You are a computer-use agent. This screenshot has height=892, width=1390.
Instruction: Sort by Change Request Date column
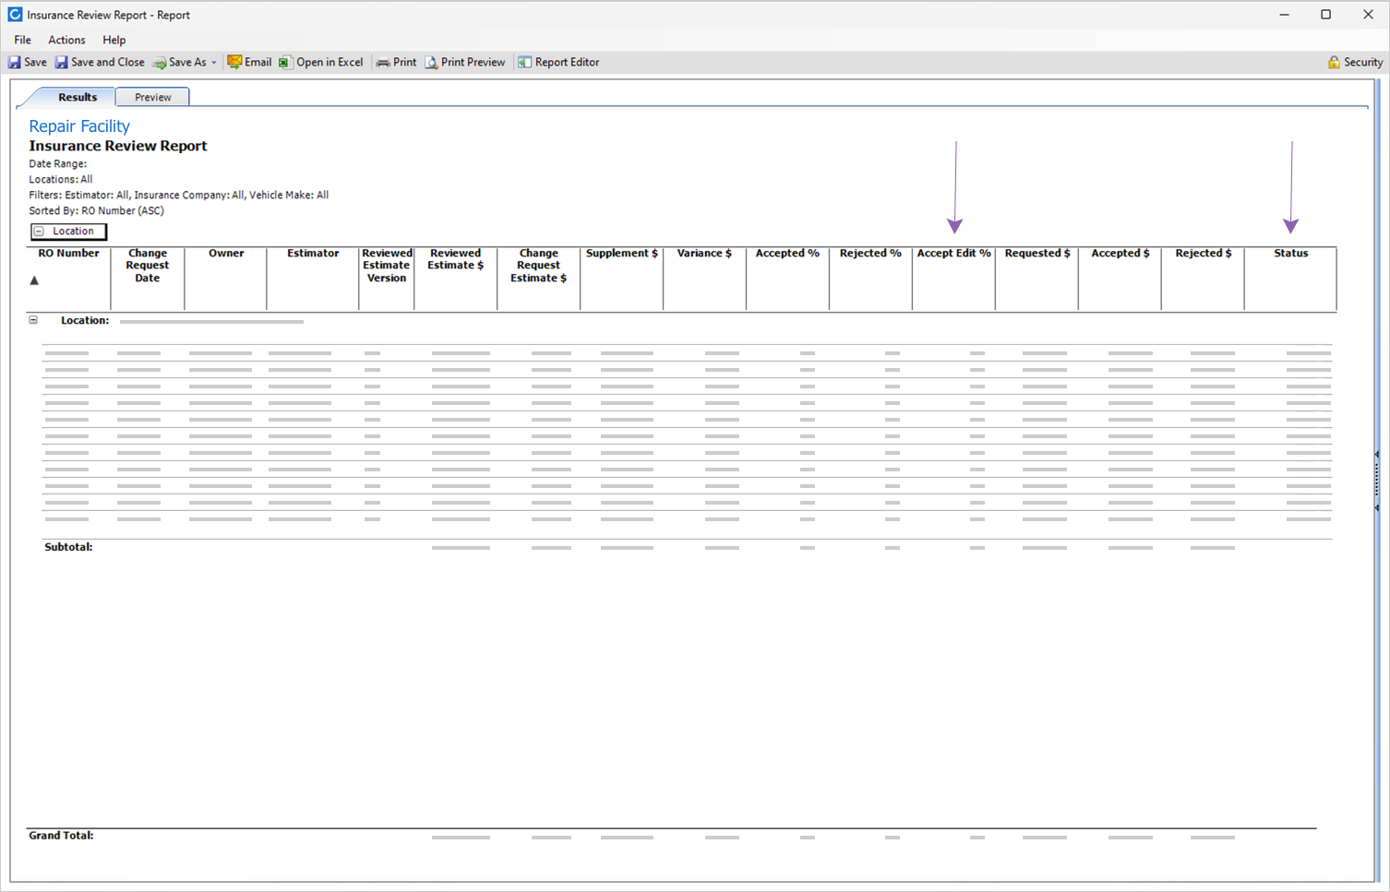(x=148, y=266)
